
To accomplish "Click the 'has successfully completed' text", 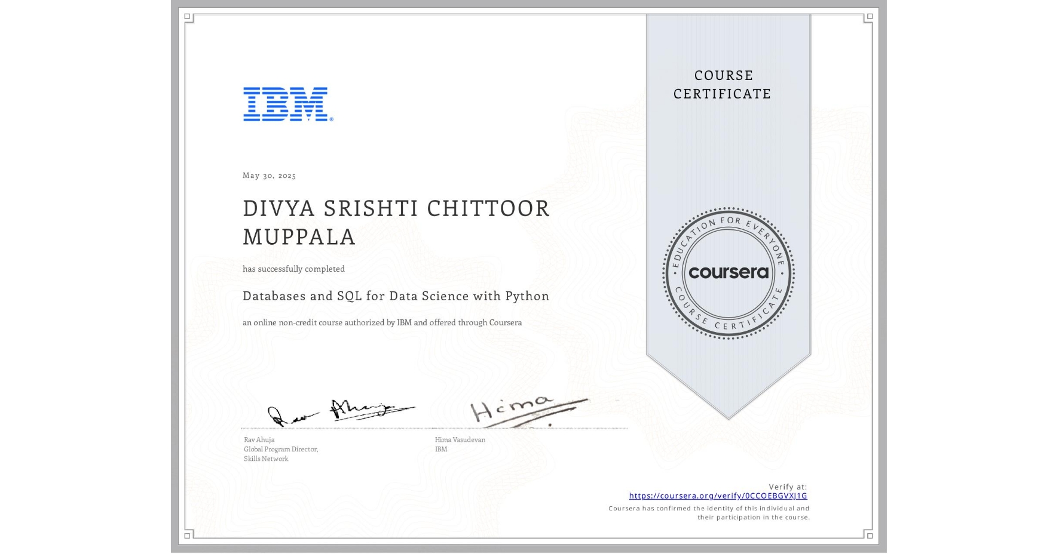I will (293, 269).
